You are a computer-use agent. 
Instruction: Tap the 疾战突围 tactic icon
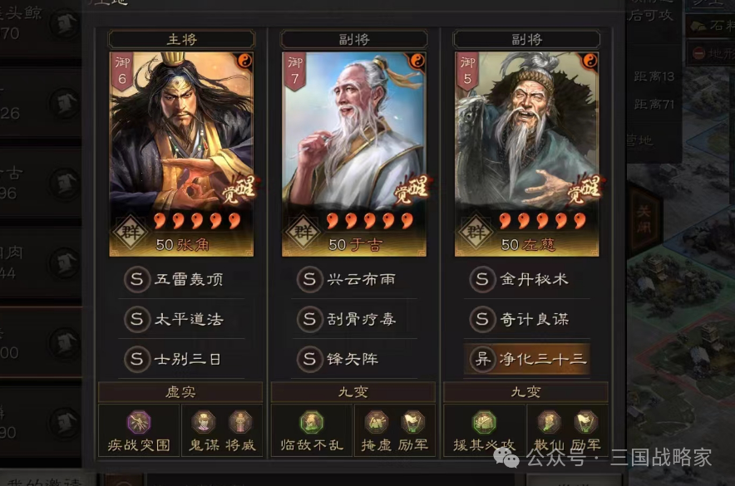tap(139, 422)
